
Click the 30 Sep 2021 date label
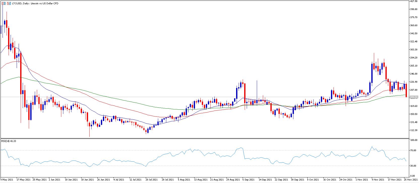pyautogui.click(x=298, y=180)
